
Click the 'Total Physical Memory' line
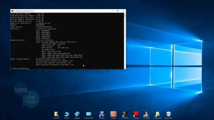click(27, 14)
